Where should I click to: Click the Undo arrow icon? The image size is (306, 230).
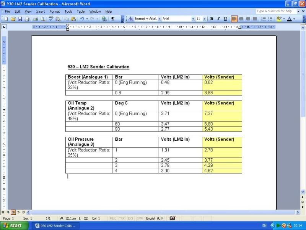click(81, 19)
